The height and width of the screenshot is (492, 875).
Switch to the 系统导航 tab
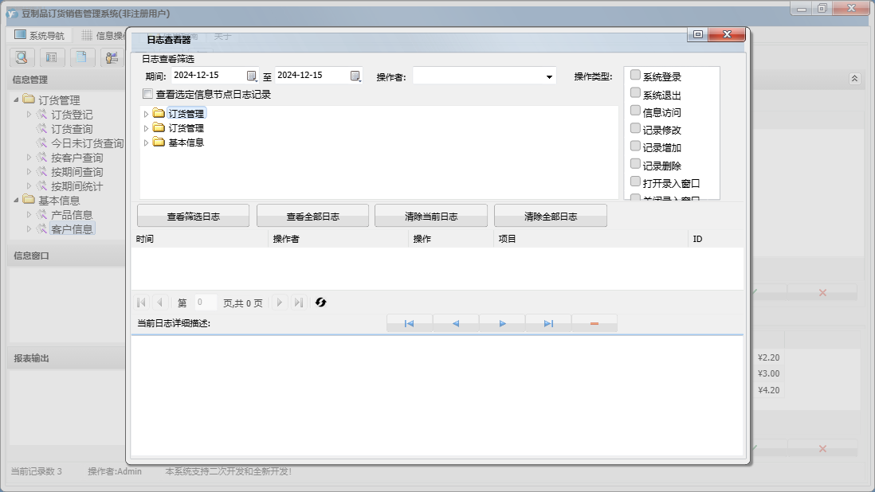pyautogui.click(x=39, y=35)
